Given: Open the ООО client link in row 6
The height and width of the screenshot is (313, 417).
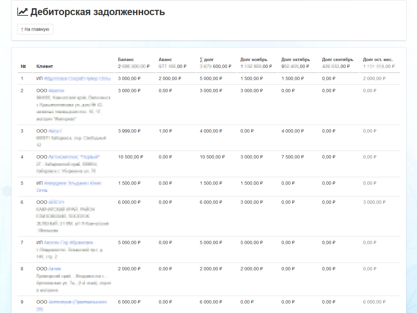Looking at the screenshot, I should [x=56, y=202].
